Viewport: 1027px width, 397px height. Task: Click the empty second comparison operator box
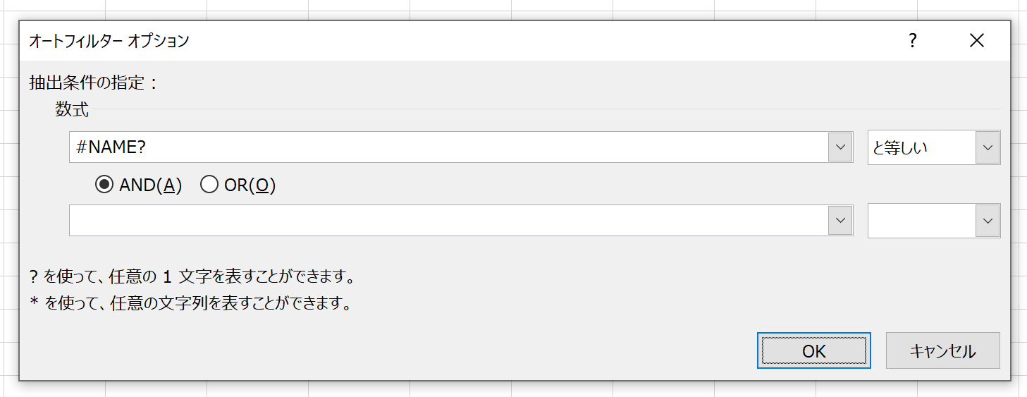click(921, 221)
